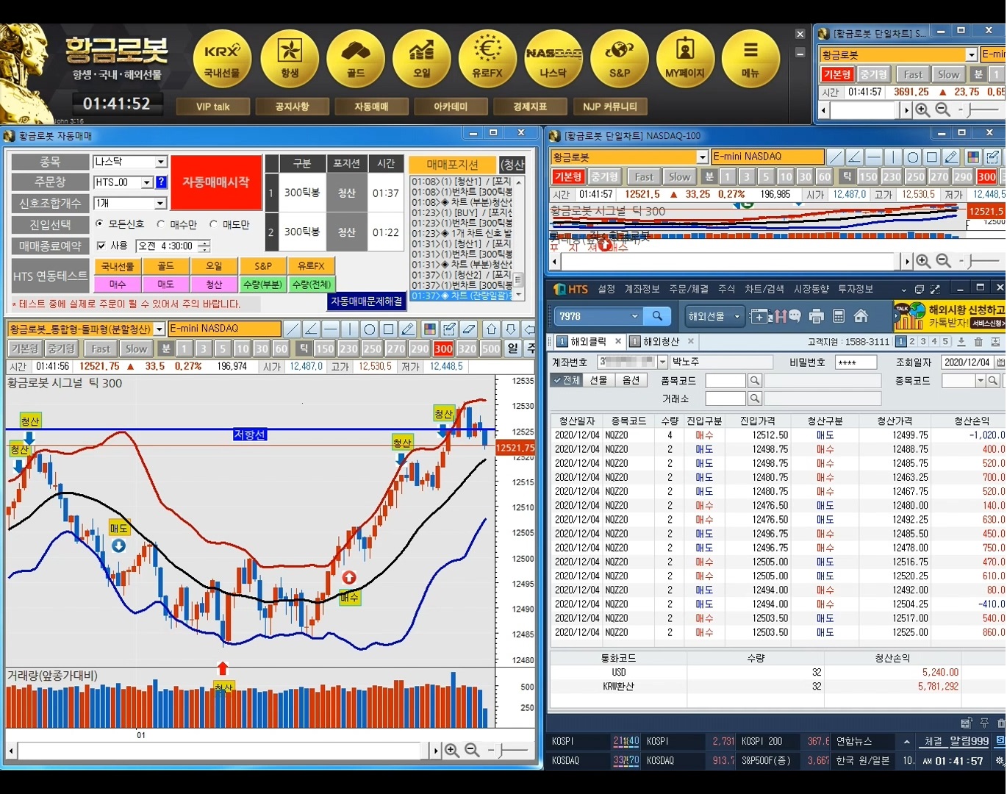Select eraser tool in main chart toolbar
The width and height of the screenshot is (1007, 794).
coord(469,329)
